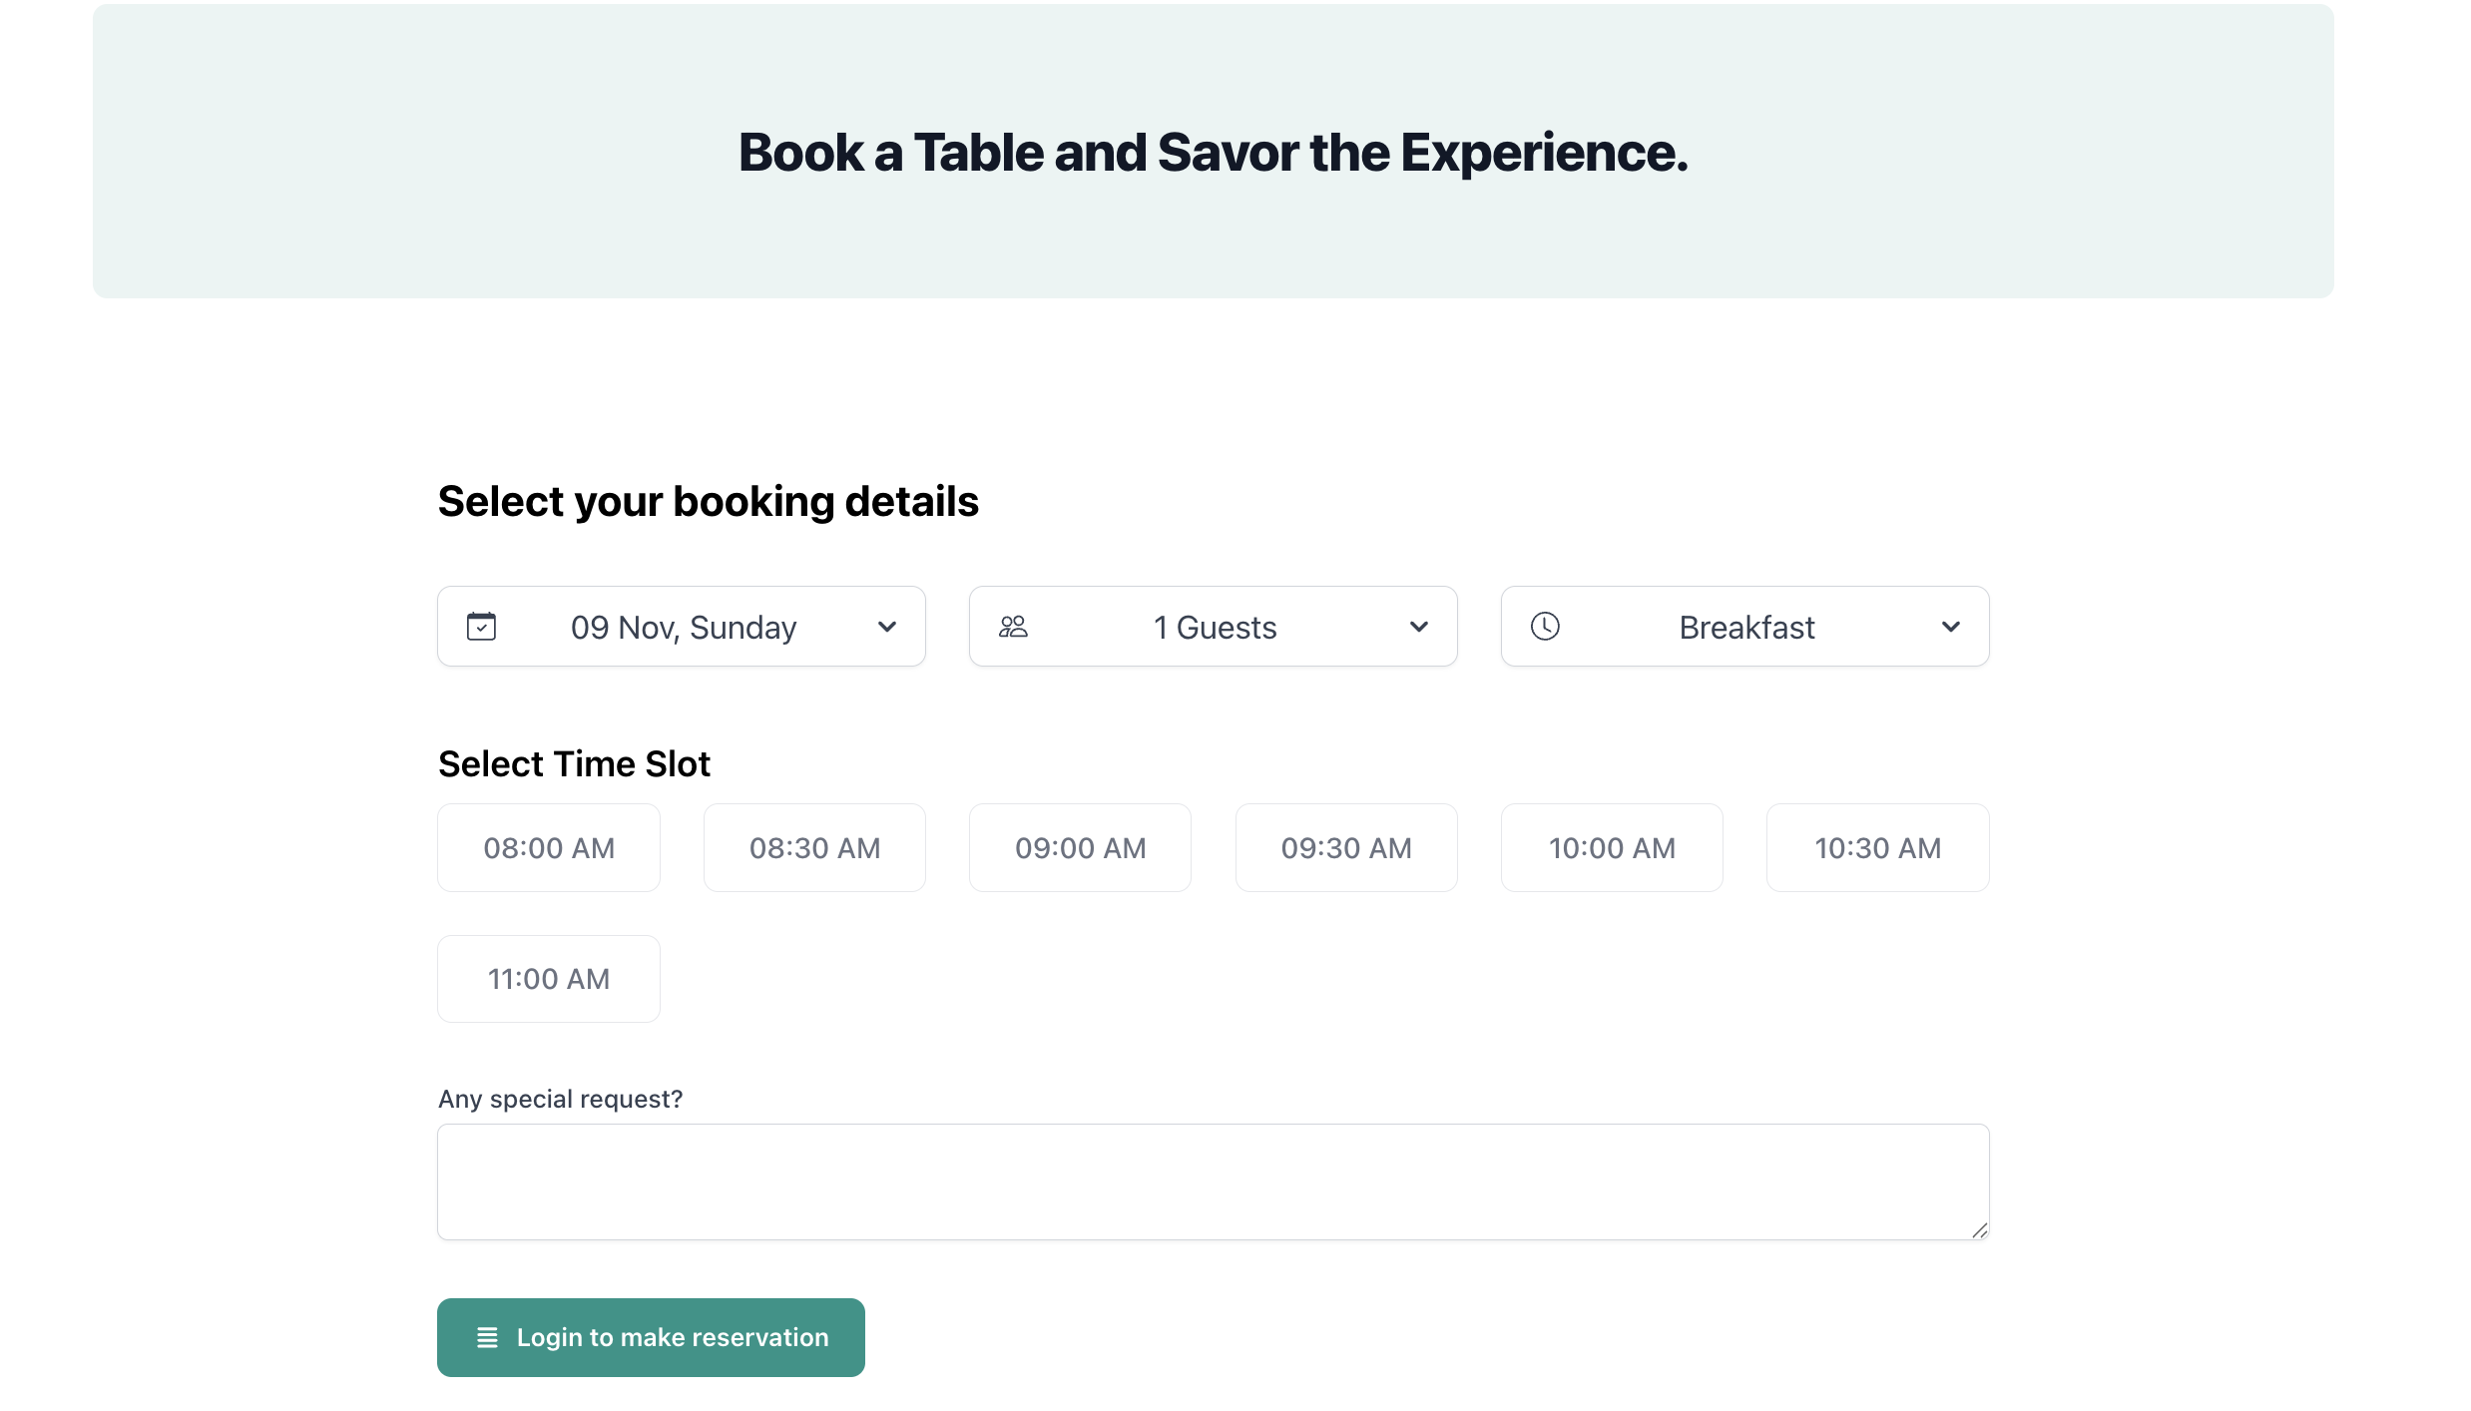Click the chevron on the date field
Screen dimensions: 2471x1411
click(x=886, y=627)
